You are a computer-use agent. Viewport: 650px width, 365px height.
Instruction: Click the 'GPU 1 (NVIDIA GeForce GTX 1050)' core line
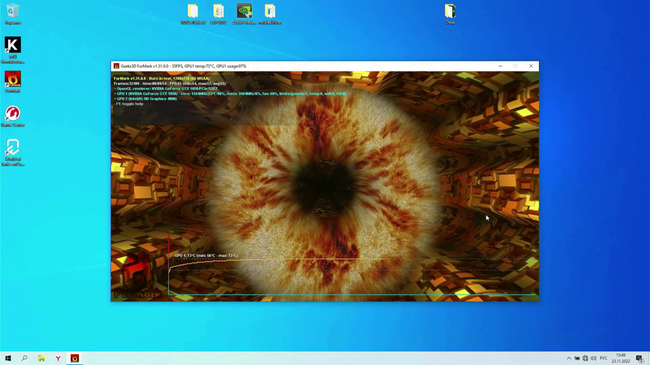pyautogui.click(x=230, y=94)
